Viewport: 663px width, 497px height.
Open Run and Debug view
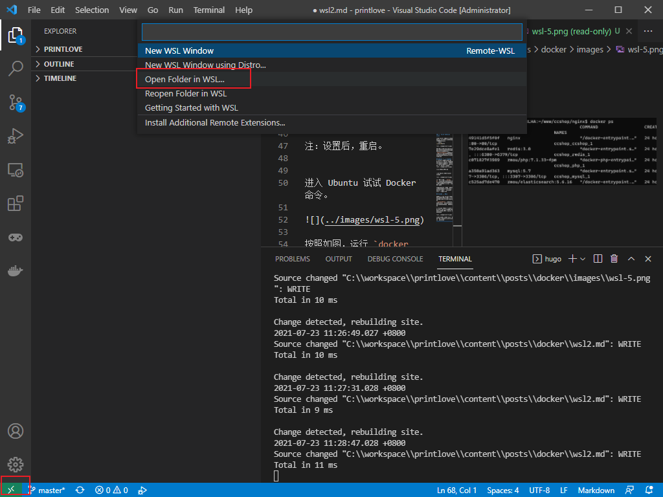coord(16,136)
